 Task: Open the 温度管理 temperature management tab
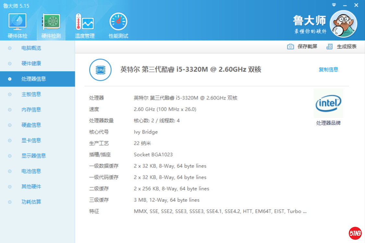(x=85, y=26)
